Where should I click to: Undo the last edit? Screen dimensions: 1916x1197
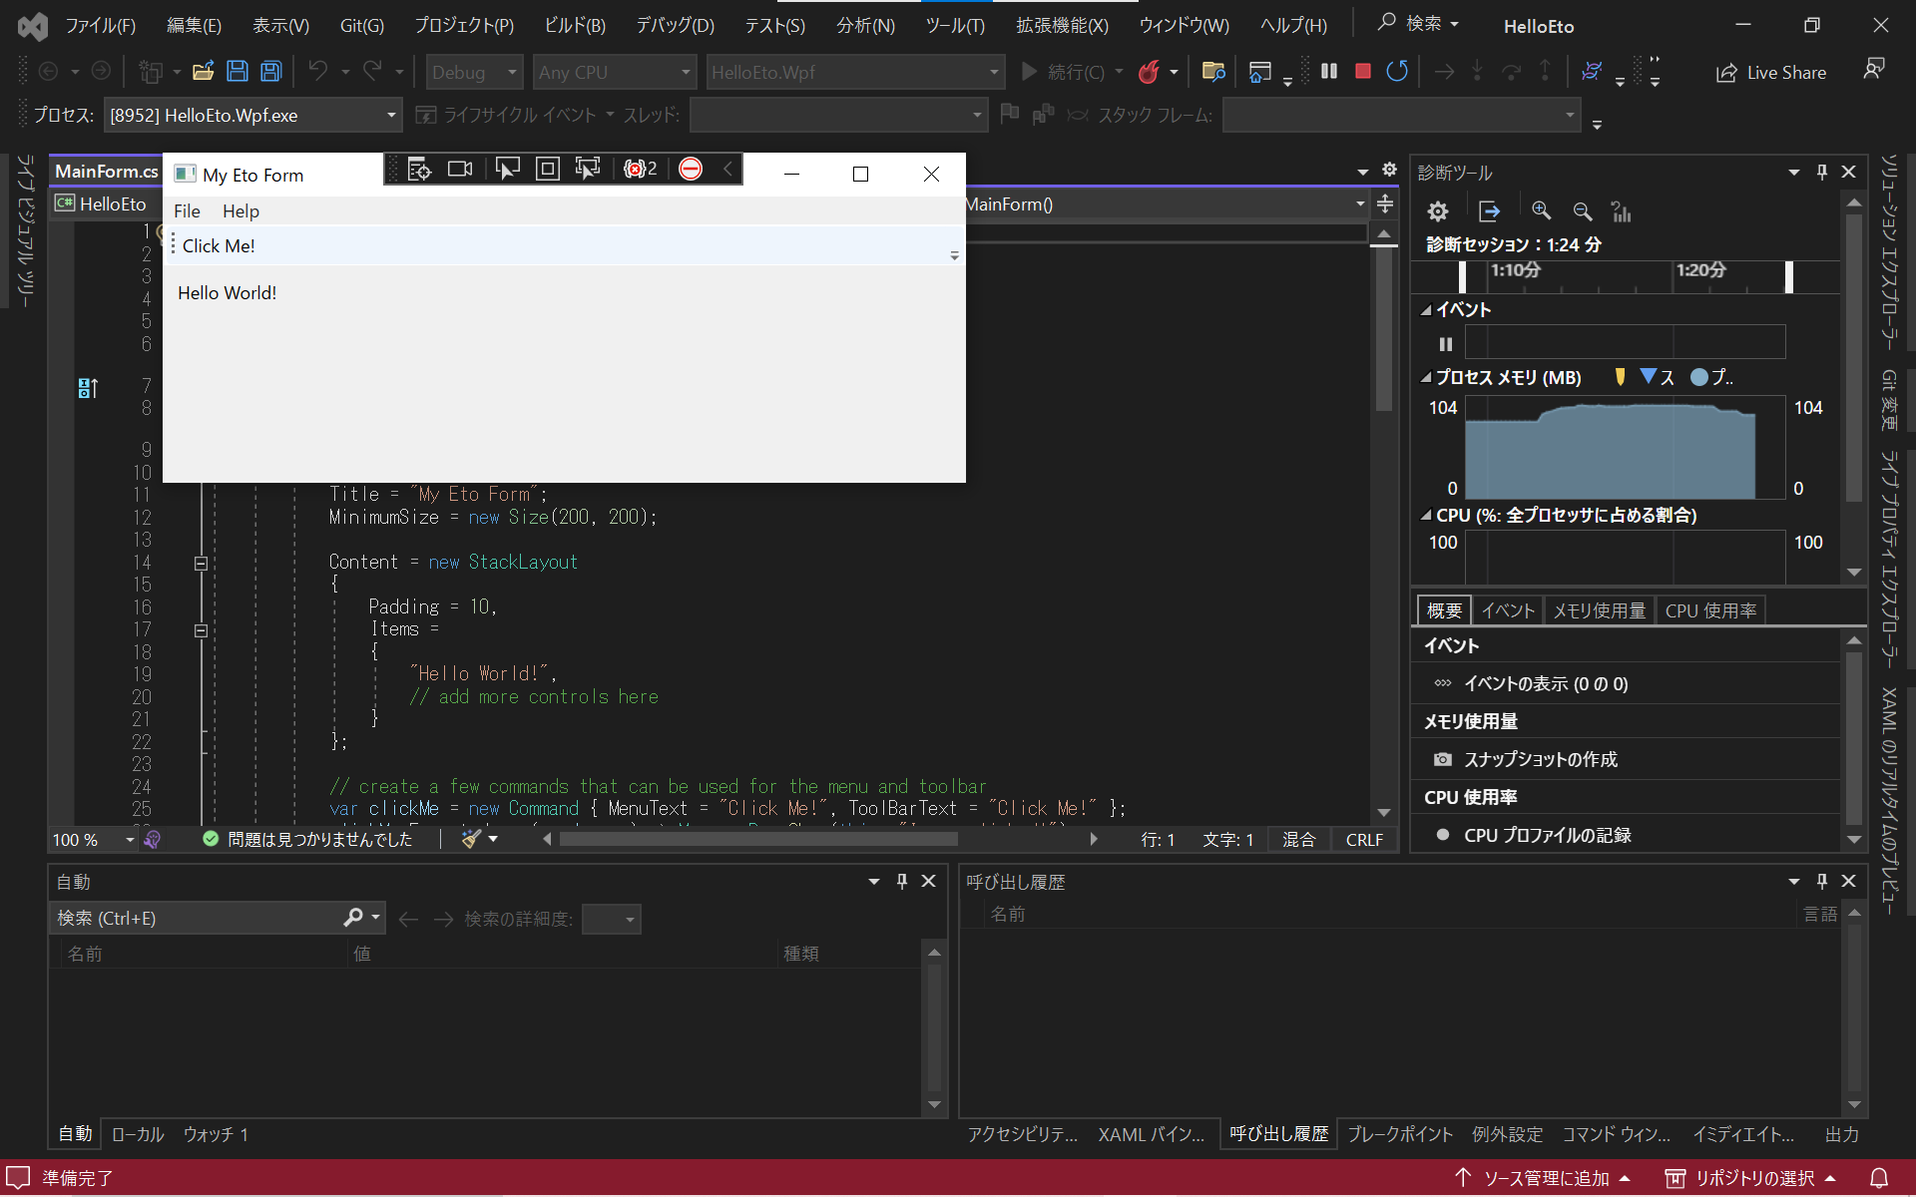(318, 72)
